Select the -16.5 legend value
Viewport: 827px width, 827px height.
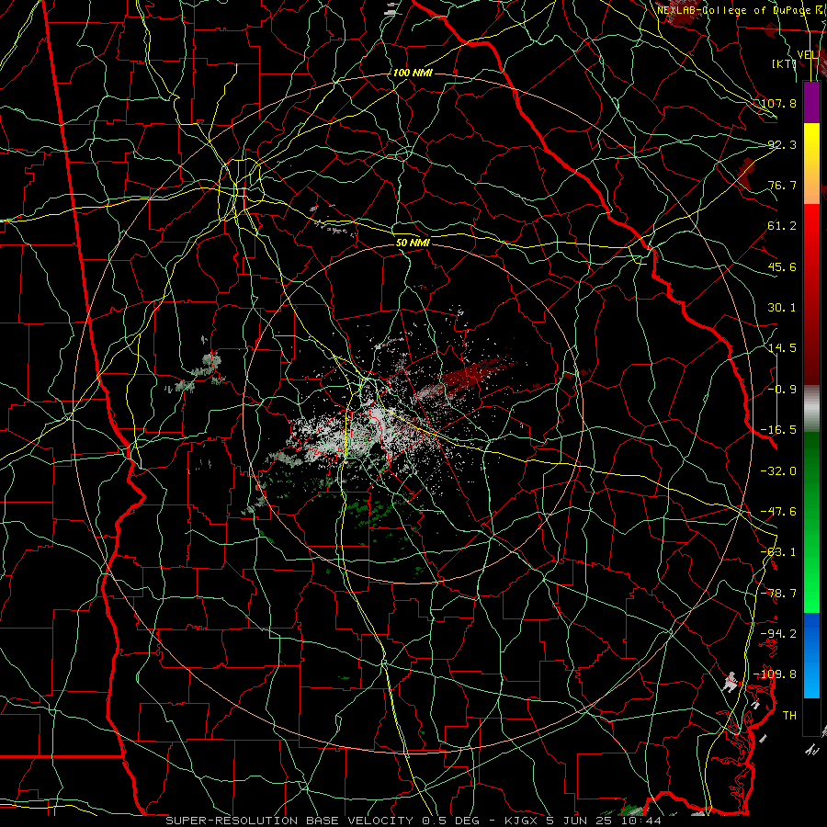[x=778, y=430]
